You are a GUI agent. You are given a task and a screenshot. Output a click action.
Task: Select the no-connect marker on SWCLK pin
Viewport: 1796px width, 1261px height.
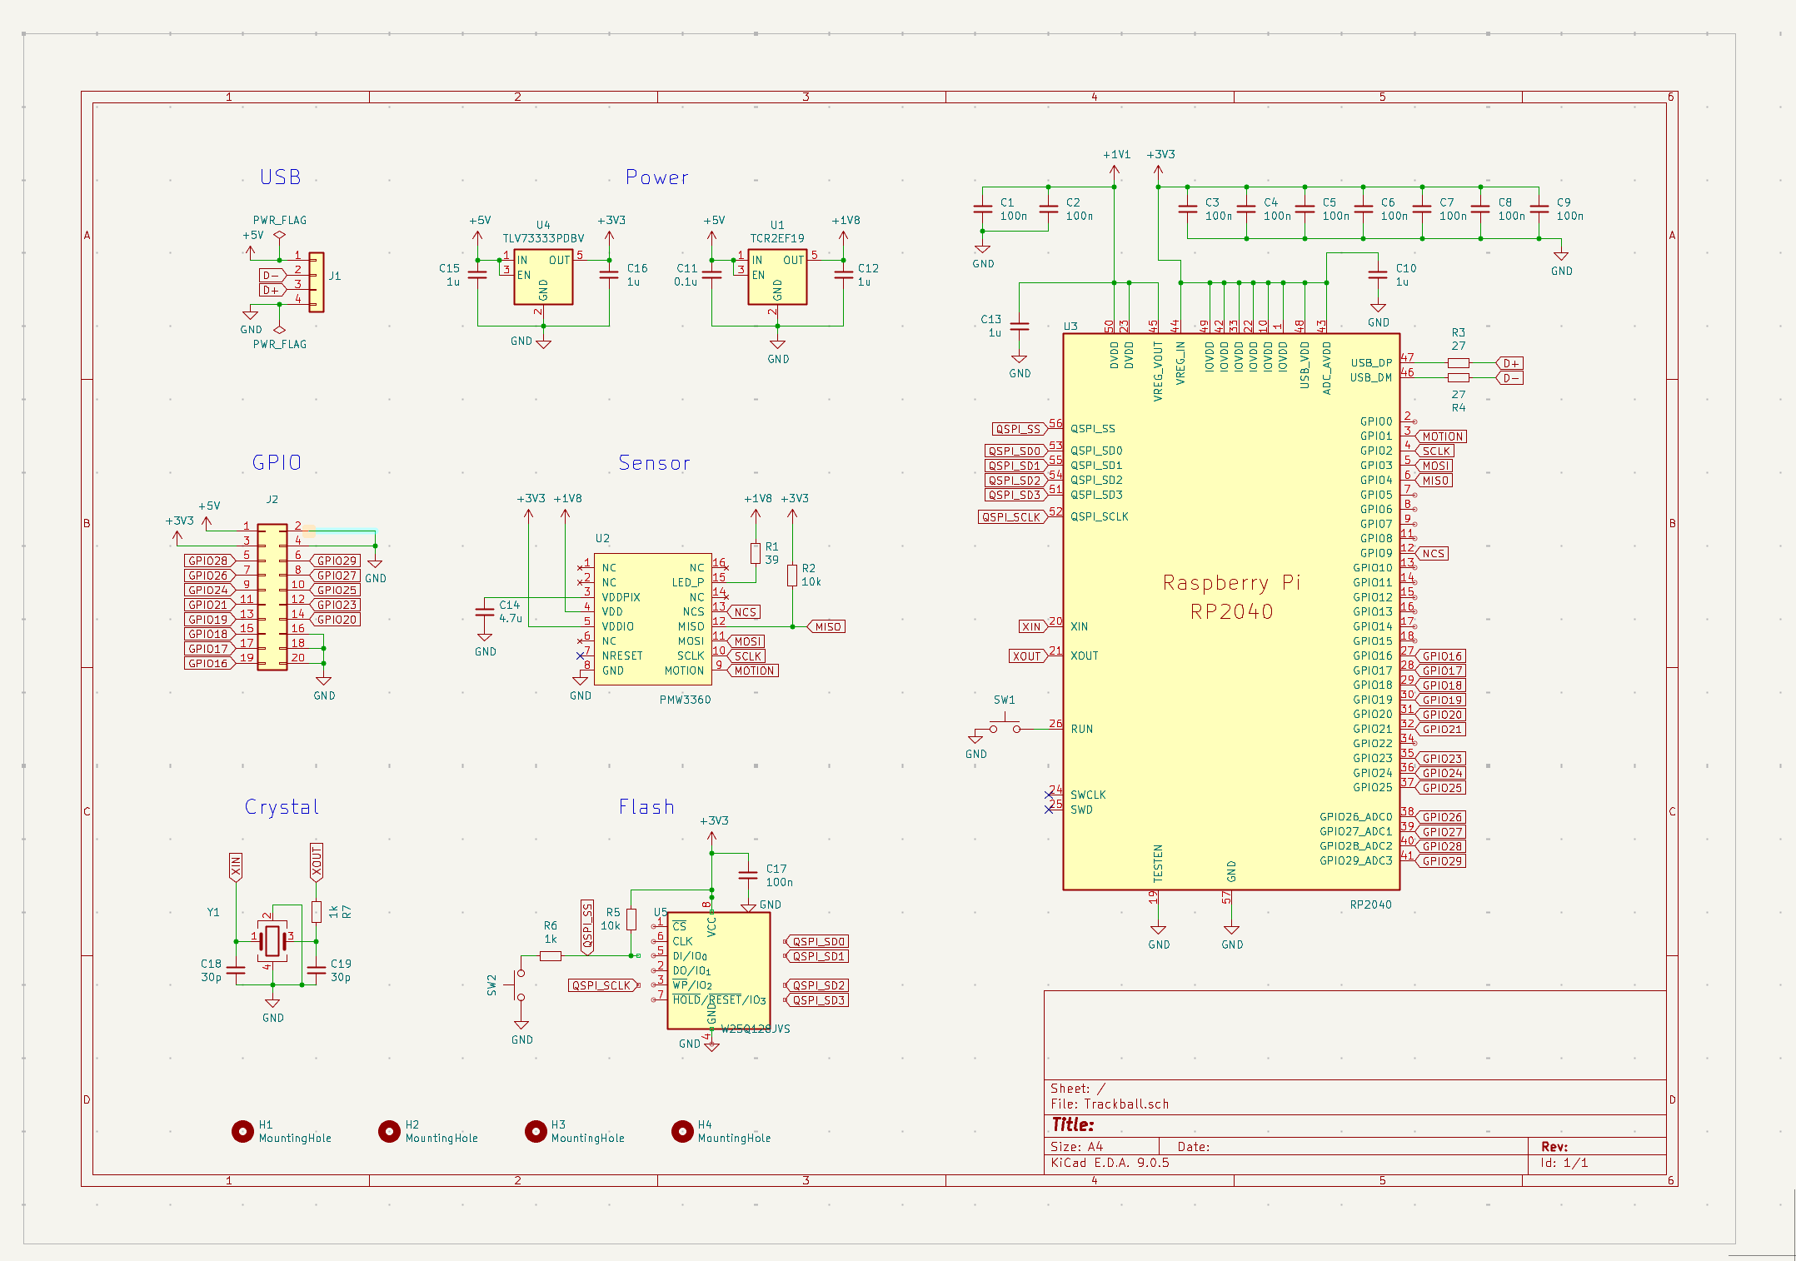pos(1049,795)
